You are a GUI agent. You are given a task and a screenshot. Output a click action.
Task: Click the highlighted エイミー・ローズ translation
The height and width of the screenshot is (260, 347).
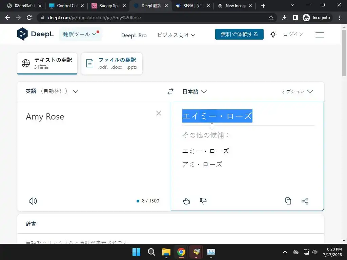pos(217,116)
